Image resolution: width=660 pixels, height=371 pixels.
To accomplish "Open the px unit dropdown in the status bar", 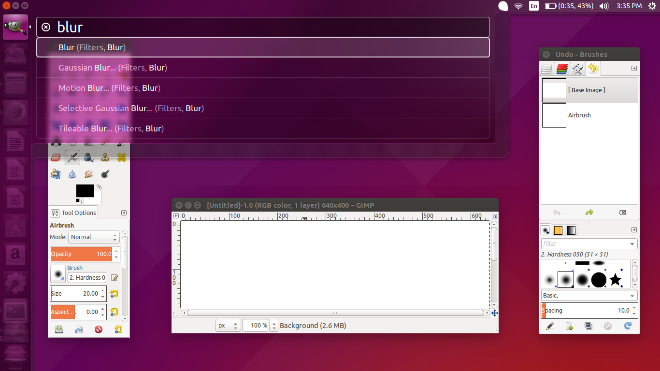I will pos(228,325).
